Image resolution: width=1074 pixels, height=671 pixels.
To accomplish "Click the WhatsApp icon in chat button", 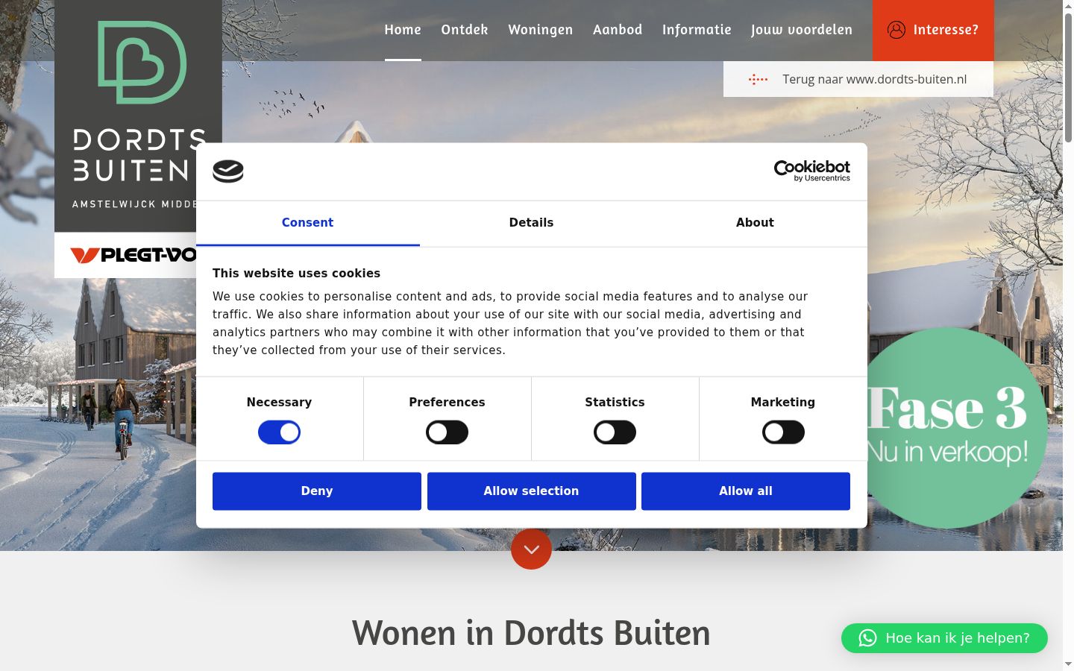I will click(867, 638).
